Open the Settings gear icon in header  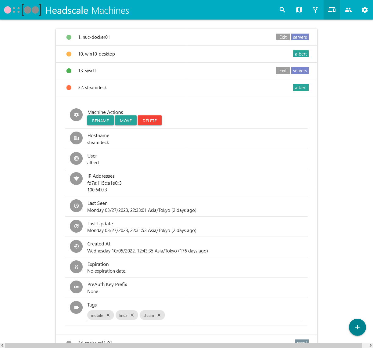tap(365, 10)
